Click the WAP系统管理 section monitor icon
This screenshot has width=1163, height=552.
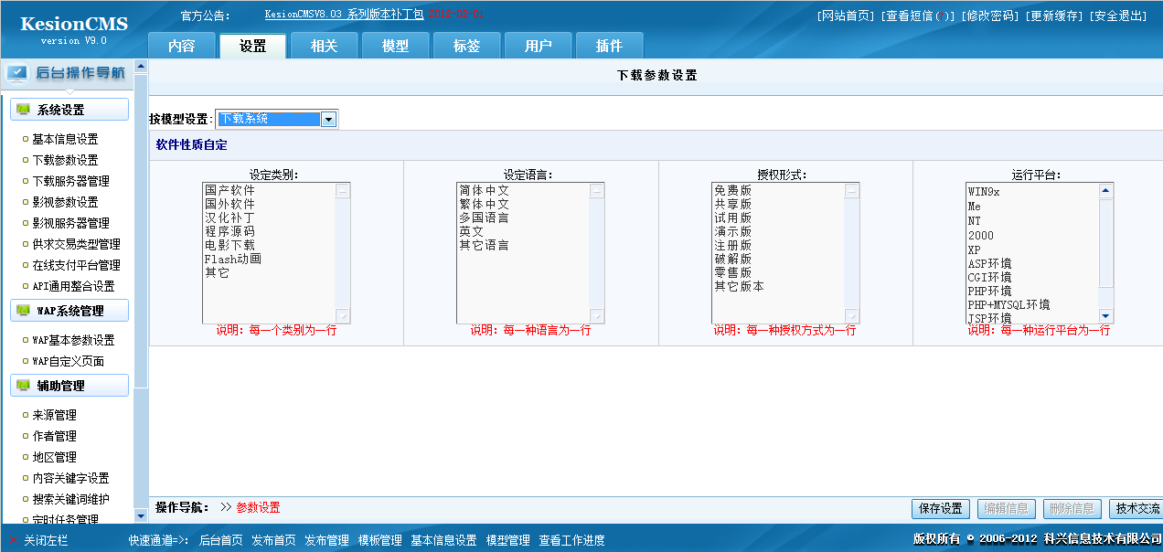[x=24, y=311]
